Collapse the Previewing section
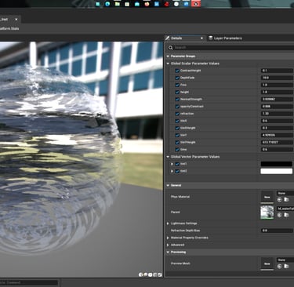Screen dimensions: 294x287 coord(168,252)
